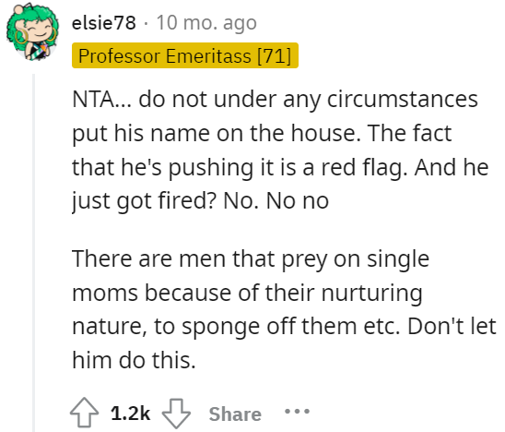Collapse the comment thread via vertical line

coord(33,253)
